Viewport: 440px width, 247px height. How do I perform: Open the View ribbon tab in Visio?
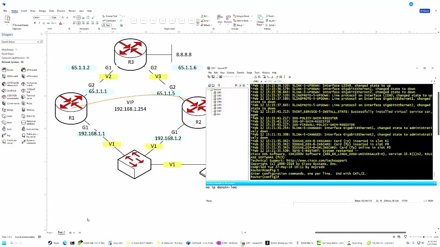81,11
